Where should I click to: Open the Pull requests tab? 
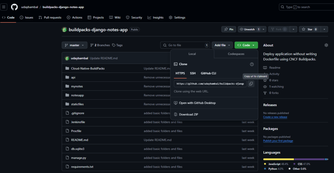(50, 18)
